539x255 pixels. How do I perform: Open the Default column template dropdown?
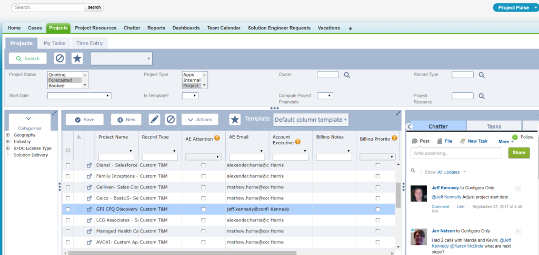311,120
